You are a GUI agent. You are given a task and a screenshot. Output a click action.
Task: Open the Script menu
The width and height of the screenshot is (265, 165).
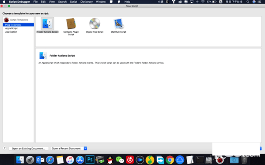pos(73,2)
